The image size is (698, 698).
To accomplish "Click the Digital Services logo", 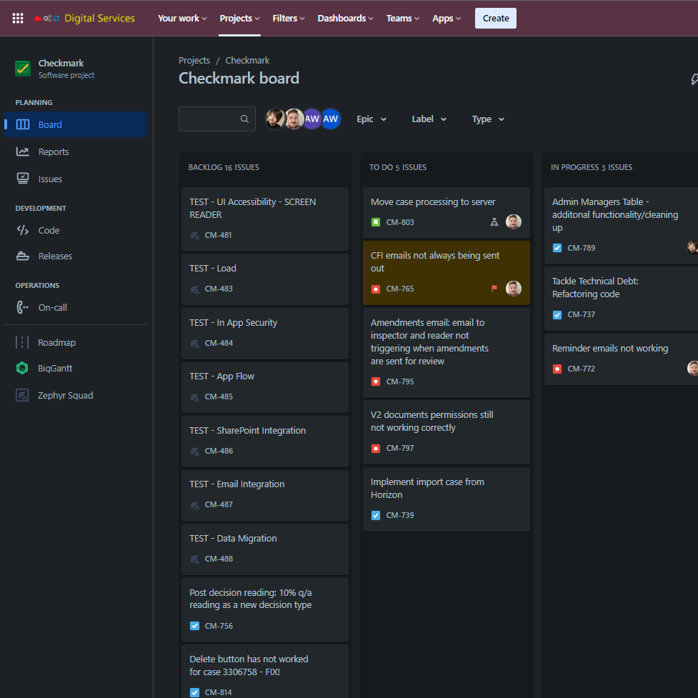I will click(84, 19).
